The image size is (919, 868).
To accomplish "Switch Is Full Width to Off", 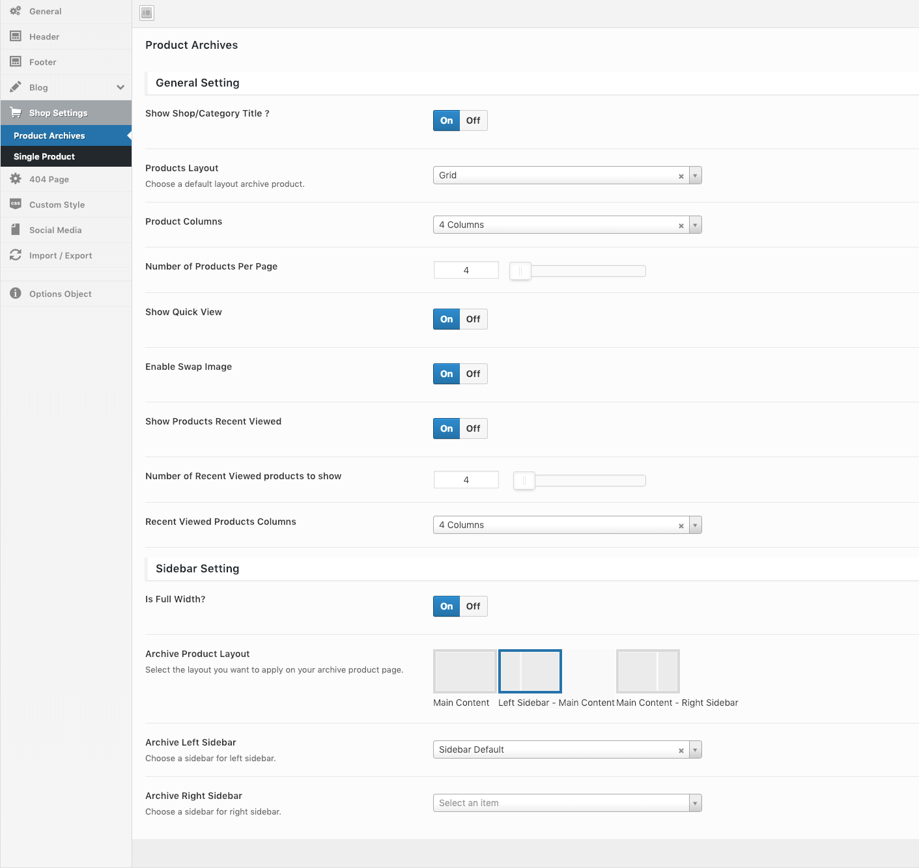I will (x=474, y=606).
